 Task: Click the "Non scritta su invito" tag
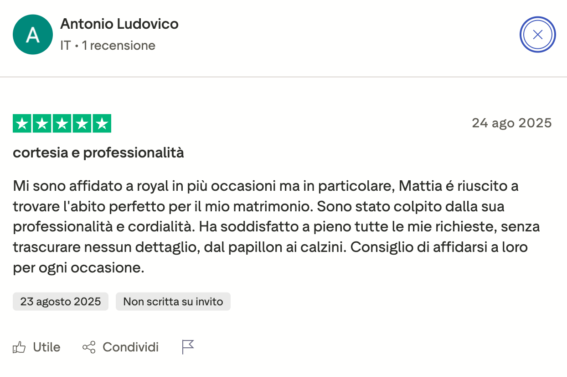(x=173, y=302)
